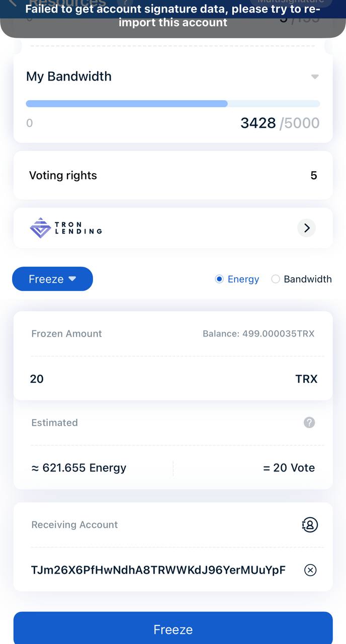This screenshot has height=644, width=346.
Task: Tap the large Freeze confirm button
Action: (173, 629)
